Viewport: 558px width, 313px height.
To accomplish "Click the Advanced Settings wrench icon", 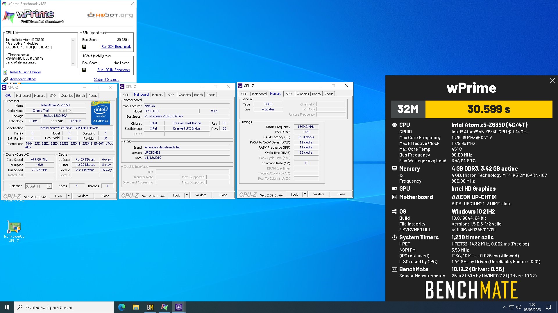I will (x=6, y=79).
